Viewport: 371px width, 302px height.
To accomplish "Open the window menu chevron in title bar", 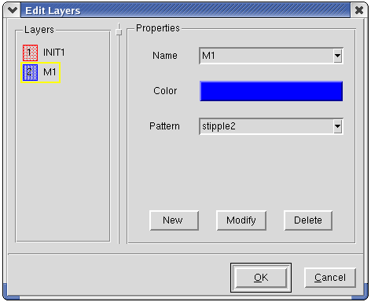I will (x=13, y=10).
